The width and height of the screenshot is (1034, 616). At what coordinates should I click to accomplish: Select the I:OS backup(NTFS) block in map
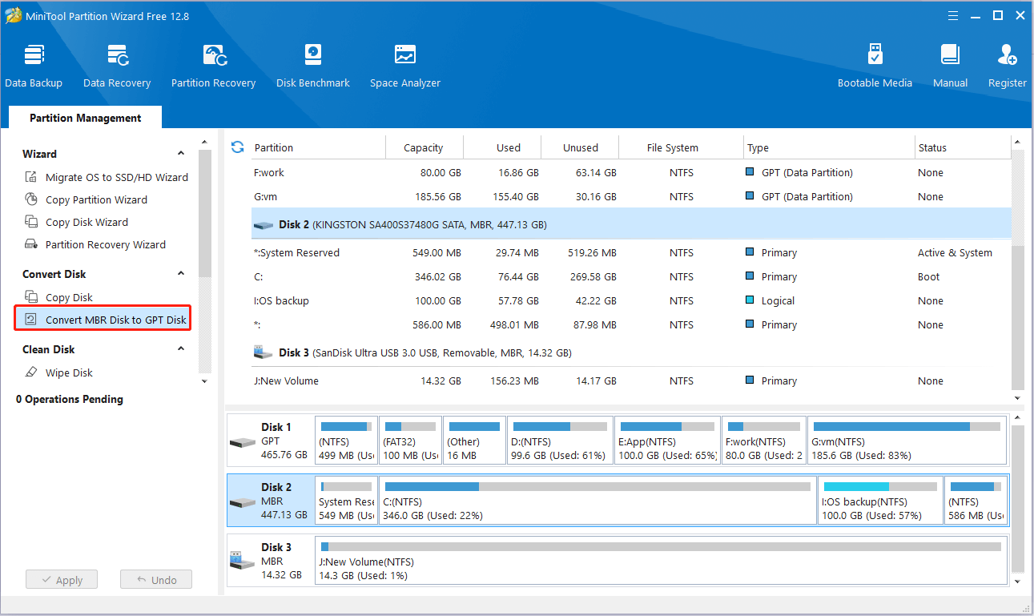(880, 501)
